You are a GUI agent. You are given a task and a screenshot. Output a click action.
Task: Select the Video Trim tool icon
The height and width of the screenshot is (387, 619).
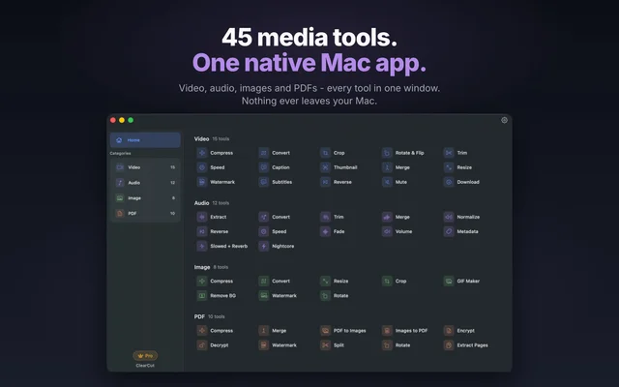coord(449,153)
